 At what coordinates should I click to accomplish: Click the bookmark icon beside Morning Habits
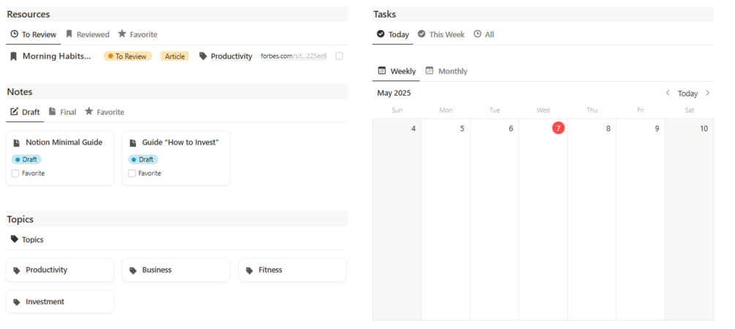(13, 56)
